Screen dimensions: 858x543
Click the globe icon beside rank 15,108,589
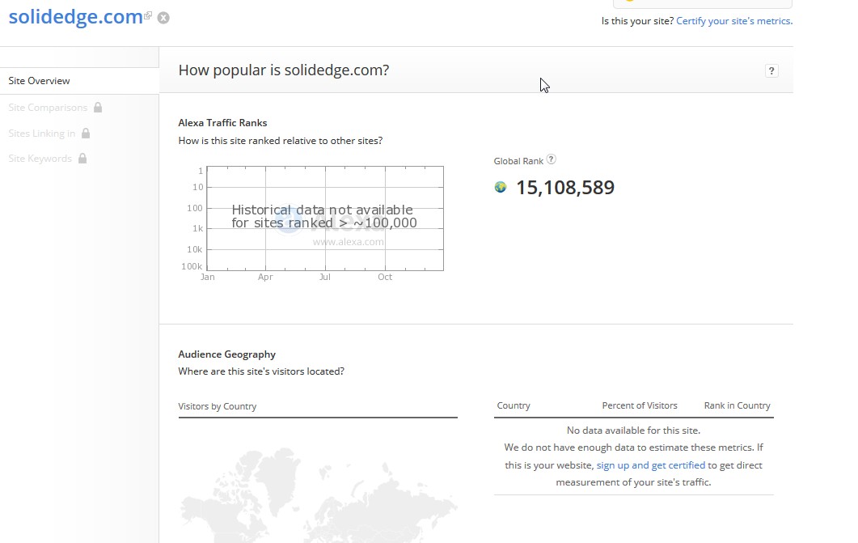501,188
